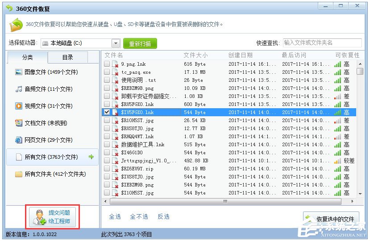370x241 pixels.
Task: Click the horizontal scrollbar left arrow
Action: click(105, 201)
